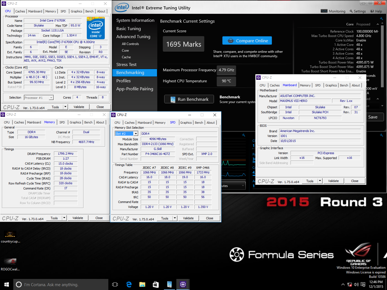Click title bar icon of CPU-Z CPU window
Image resolution: width=387 pixels, height=290 pixels.
coord(4,4)
